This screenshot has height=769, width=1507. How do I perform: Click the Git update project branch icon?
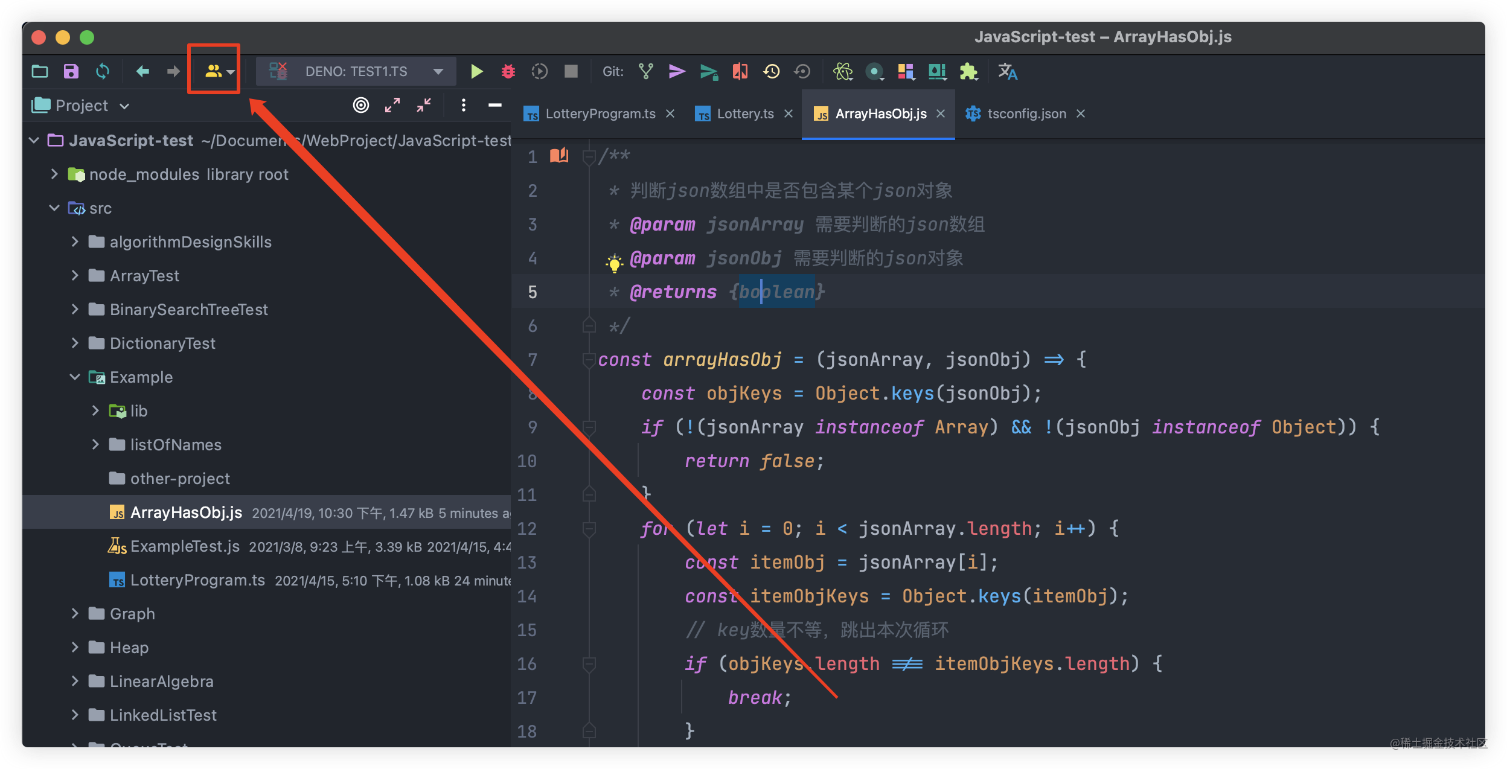coord(646,72)
